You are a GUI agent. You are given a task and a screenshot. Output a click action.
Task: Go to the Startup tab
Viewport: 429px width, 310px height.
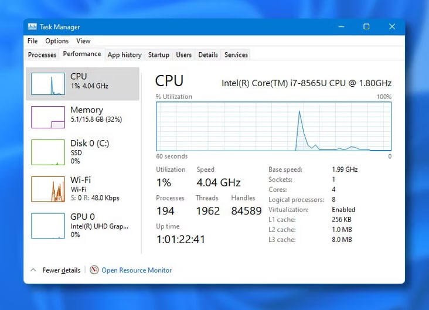[x=159, y=54]
